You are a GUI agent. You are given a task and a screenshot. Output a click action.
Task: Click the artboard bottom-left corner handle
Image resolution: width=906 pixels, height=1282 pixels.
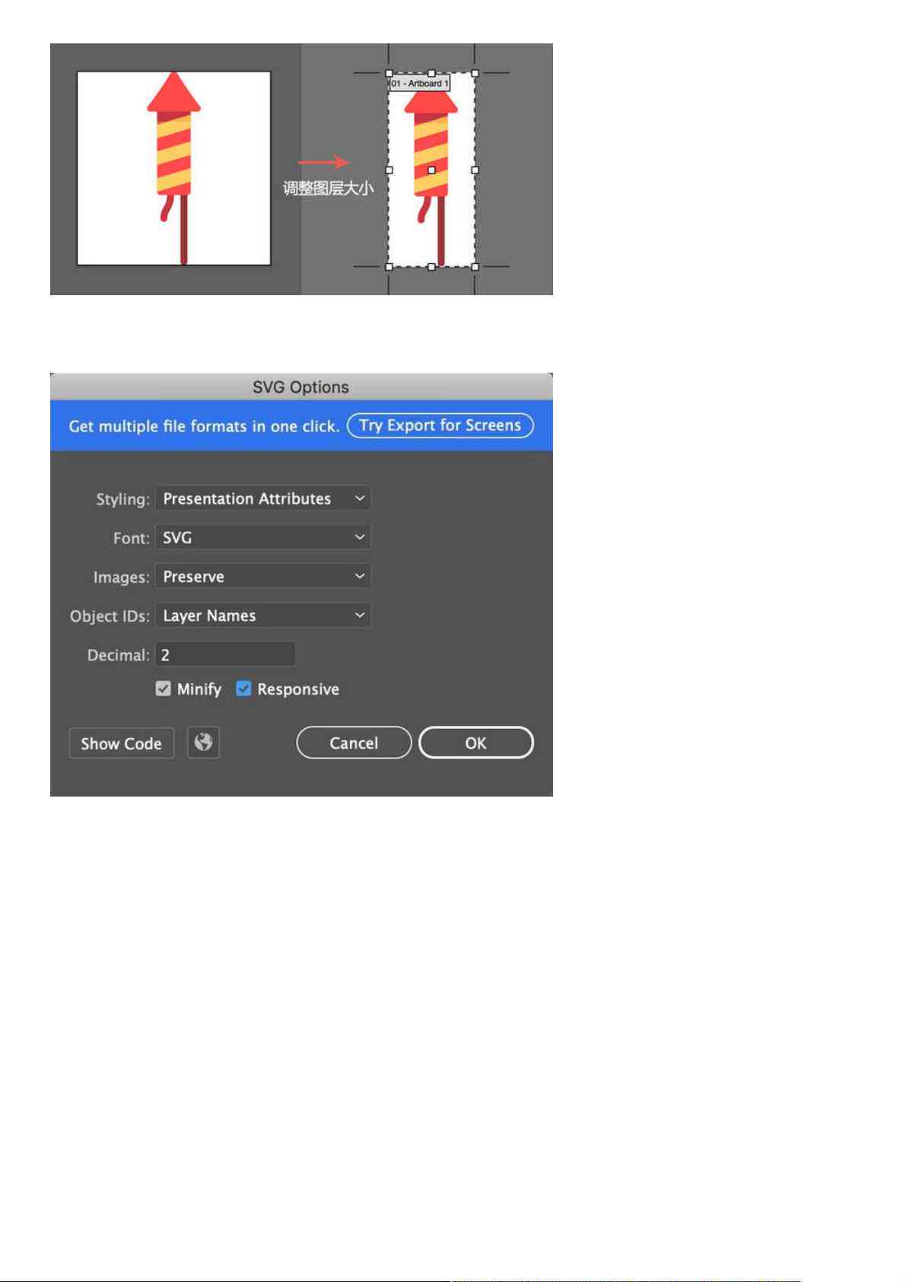(389, 267)
